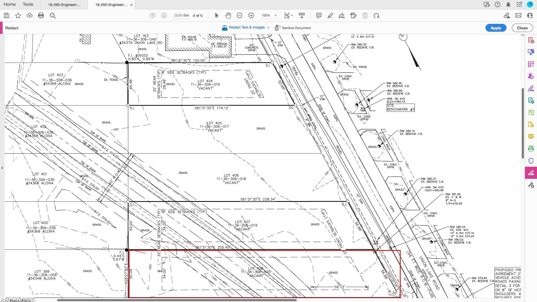537x302 pixels.
Task: Switch to the first 18-260-Engineeri... document tab
Action: [64, 5]
